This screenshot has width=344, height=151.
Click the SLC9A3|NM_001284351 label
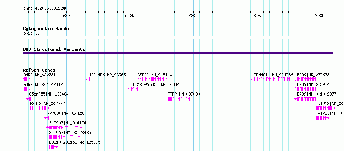click(71, 133)
